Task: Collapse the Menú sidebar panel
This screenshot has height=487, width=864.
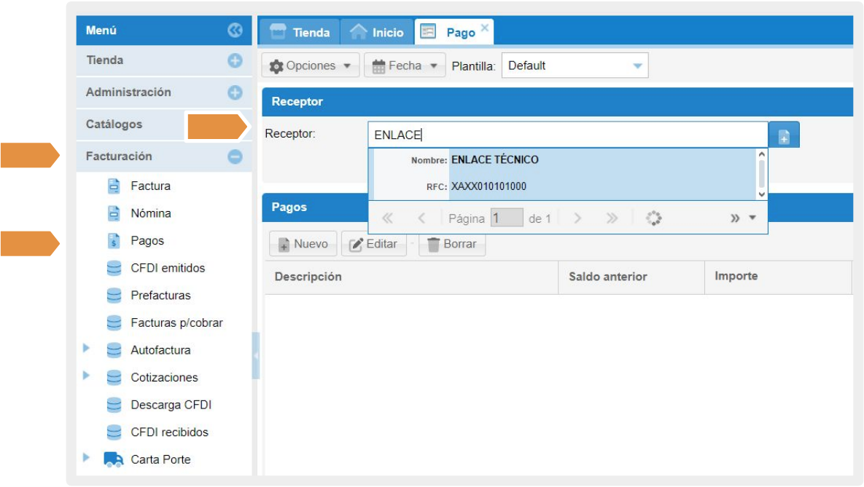Action: (x=234, y=31)
